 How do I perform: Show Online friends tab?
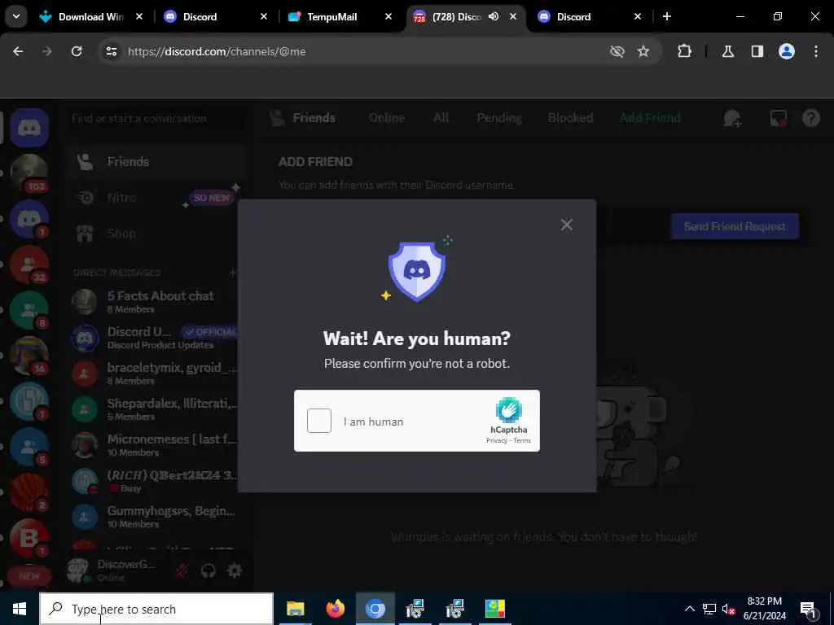click(x=387, y=118)
